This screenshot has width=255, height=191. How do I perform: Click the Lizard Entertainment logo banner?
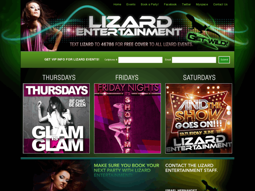click(x=128, y=26)
